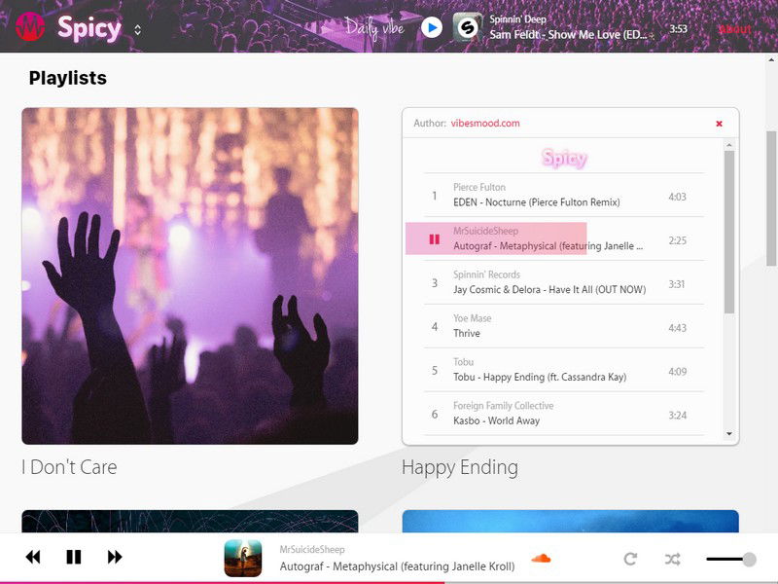
Task: Toggle repeat in the player bar
Action: tap(630, 559)
